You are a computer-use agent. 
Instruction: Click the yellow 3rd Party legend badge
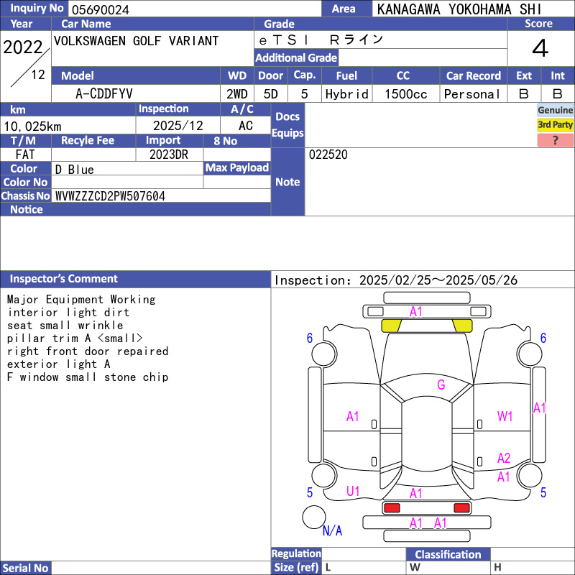coord(555,125)
